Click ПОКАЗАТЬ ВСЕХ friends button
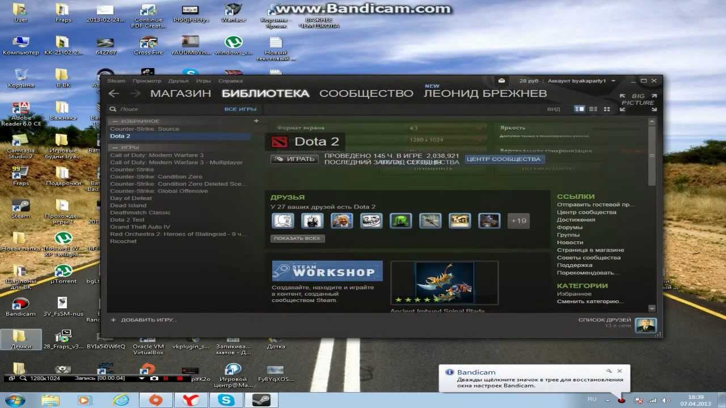Viewport: 726px width, 408px height. point(297,239)
